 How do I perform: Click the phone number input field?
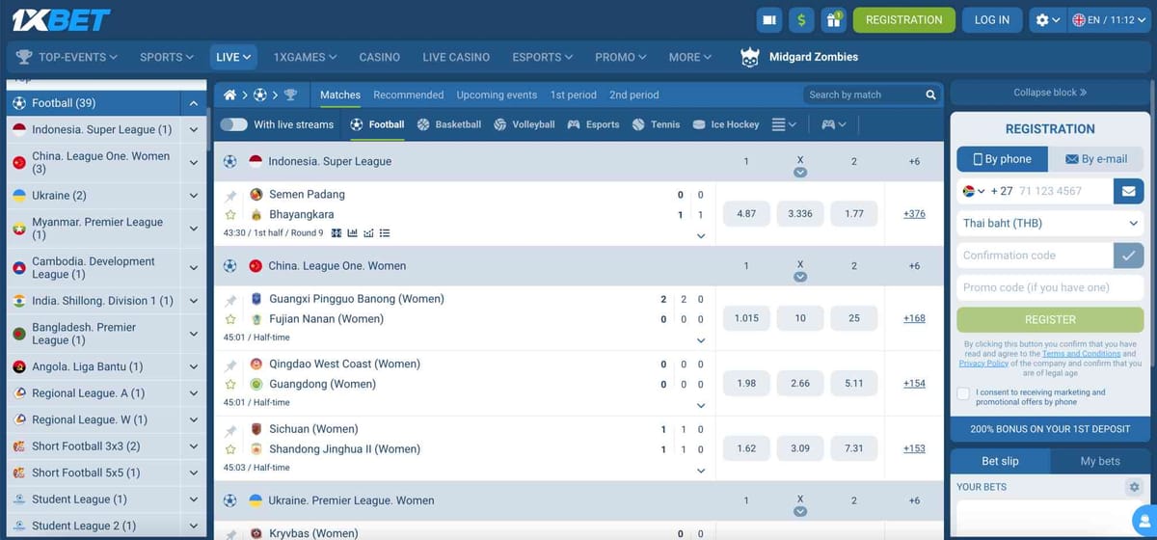pyautogui.click(x=1063, y=191)
